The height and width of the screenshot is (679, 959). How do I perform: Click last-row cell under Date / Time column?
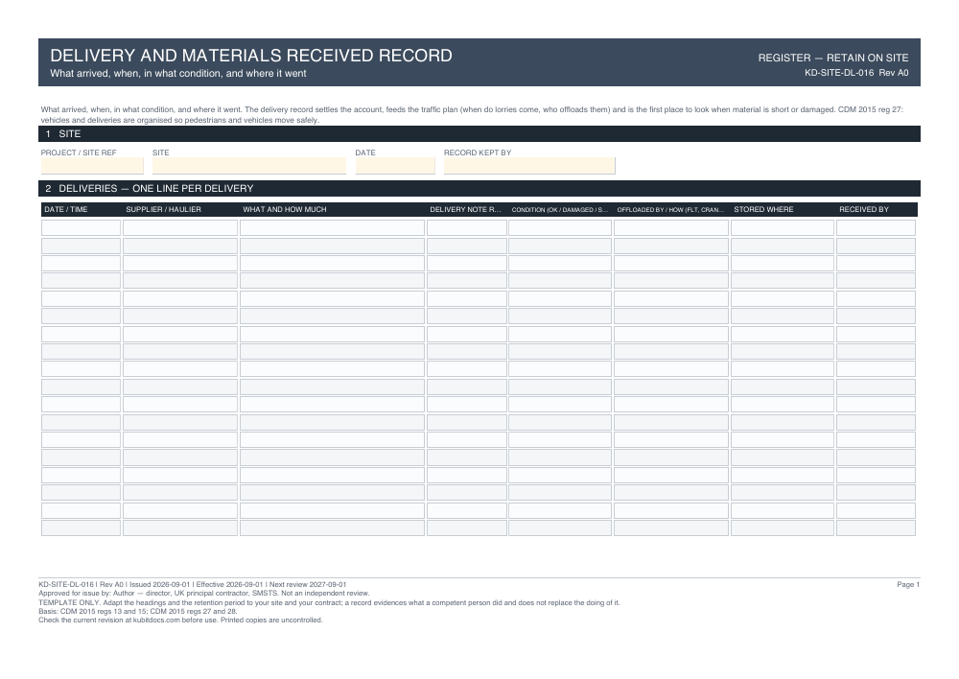click(x=81, y=527)
